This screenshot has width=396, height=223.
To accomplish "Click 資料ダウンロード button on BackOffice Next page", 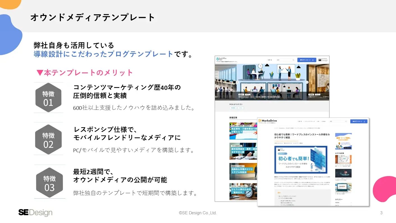I will pos(307,60).
